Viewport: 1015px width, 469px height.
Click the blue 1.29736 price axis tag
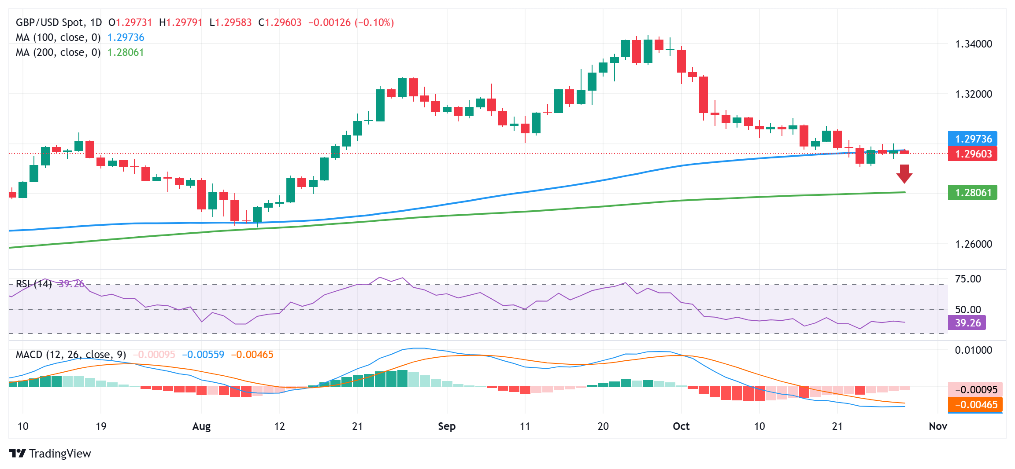[972, 139]
